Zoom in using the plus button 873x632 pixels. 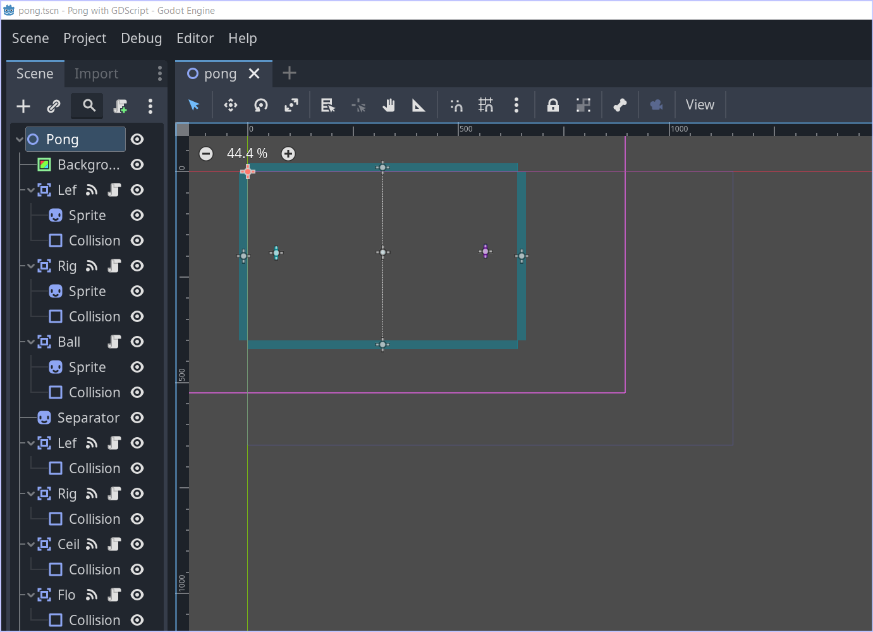288,153
